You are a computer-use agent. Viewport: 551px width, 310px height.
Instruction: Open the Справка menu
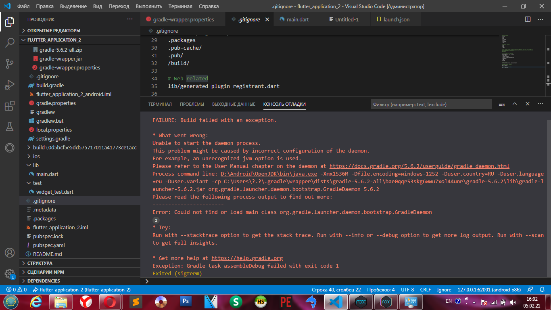pyautogui.click(x=209, y=6)
